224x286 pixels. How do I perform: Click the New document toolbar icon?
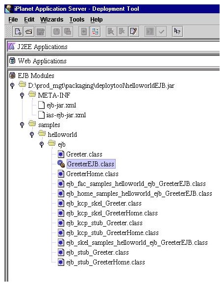[18, 32]
